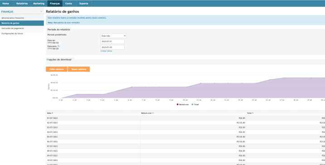Open the Home menu
325x165 pixels.
pyautogui.click(x=5, y=4)
